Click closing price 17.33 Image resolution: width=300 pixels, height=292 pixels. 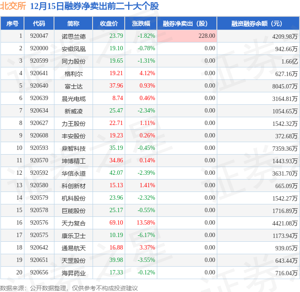pyautogui.click(x=116, y=273)
